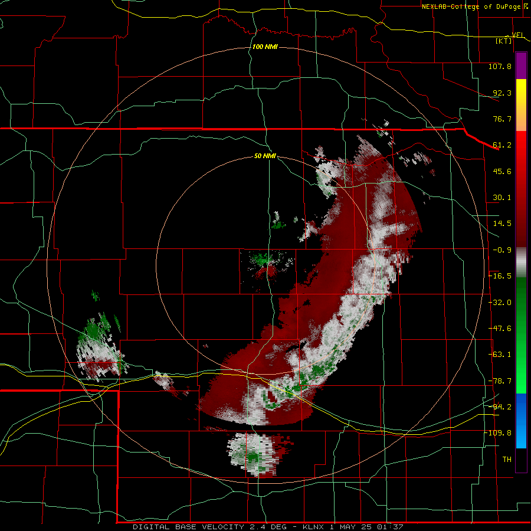Click the KLNX radar site identifier

click(x=313, y=527)
